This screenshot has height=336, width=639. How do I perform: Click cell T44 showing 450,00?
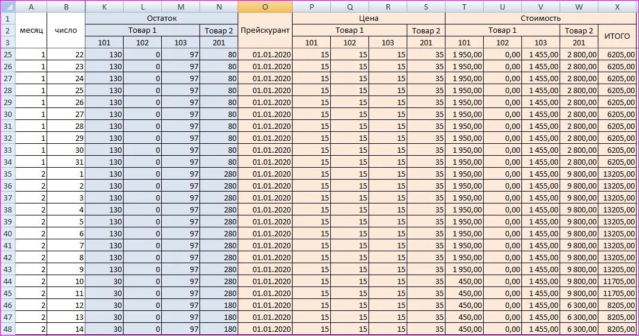coord(464,281)
